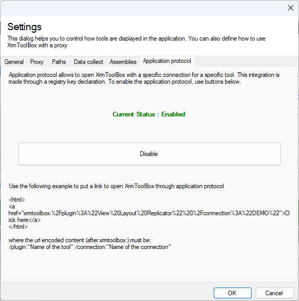Close the Settings dialog window

pyautogui.click(x=291, y=8)
